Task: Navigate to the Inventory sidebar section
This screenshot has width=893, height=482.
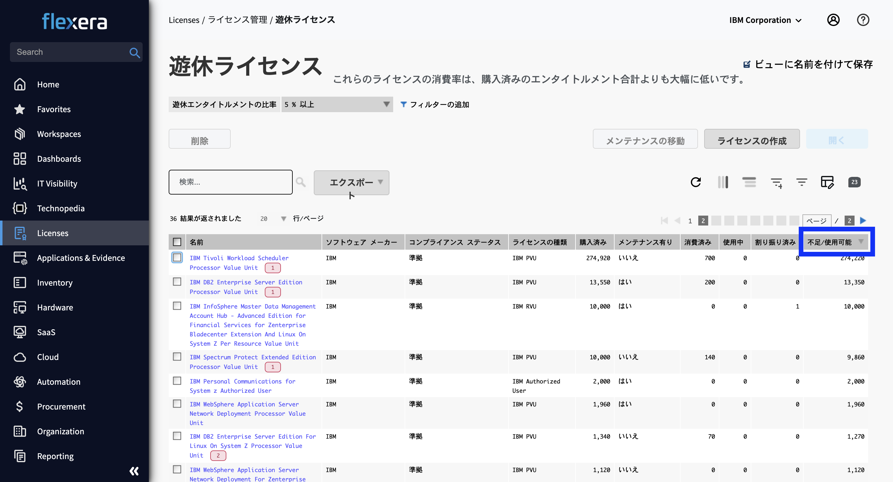Action: tap(55, 283)
